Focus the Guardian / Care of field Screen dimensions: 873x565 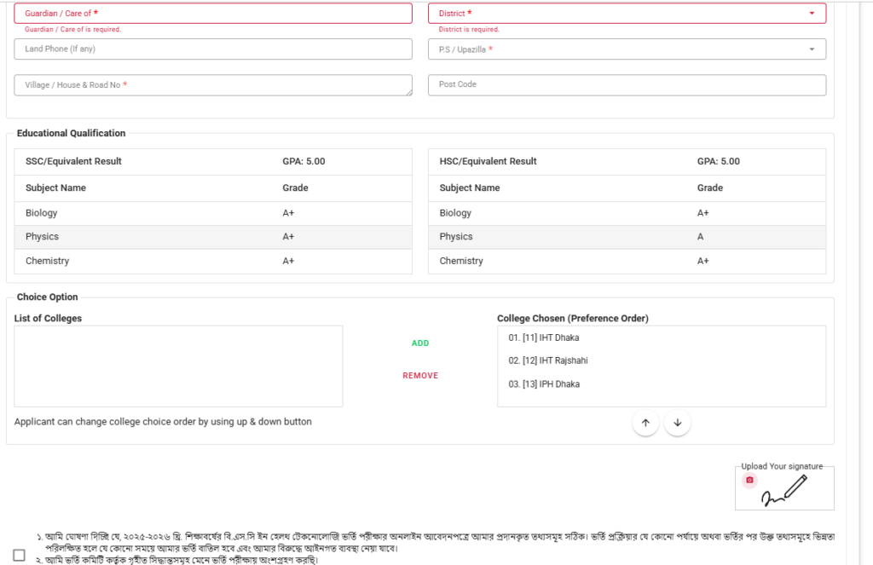[213, 14]
